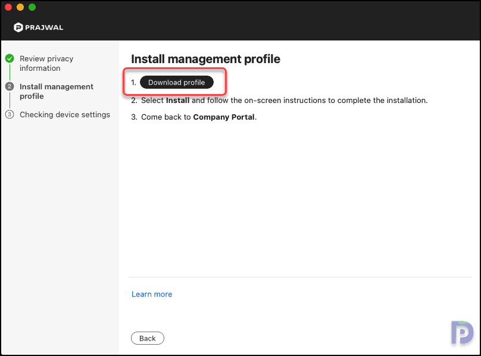Minimize window using yellow button
The width and height of the screenshot is (481, 356).
coord(20,7)
